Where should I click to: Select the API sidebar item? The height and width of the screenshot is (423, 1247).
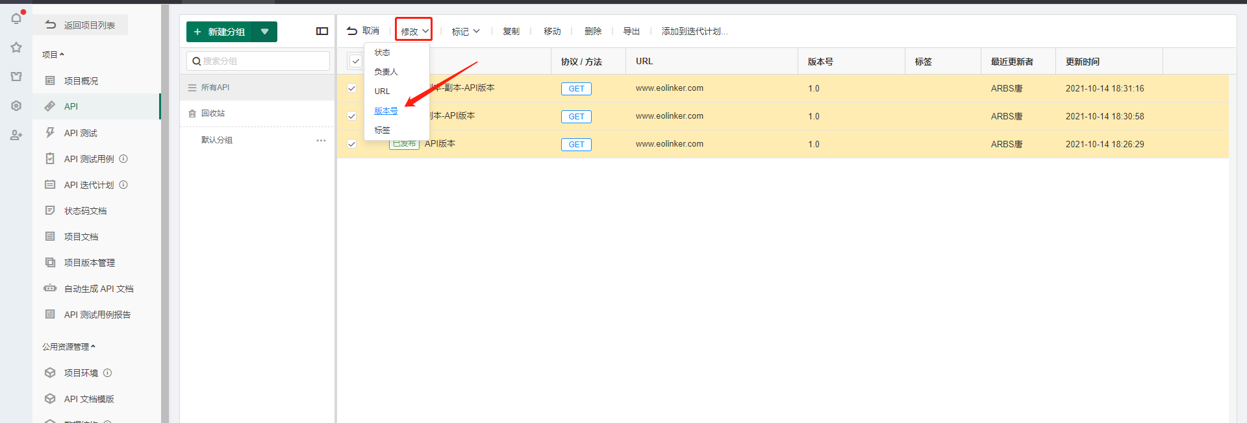[71, 106]
